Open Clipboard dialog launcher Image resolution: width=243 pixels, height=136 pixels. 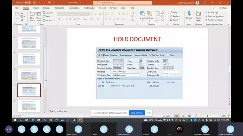pos(26,24)
